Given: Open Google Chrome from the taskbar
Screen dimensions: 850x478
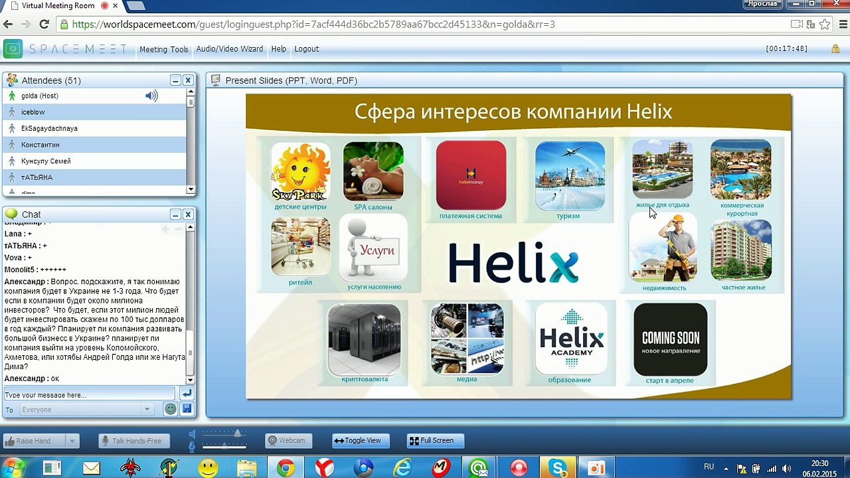Looking at the screenshot, I should pyautogui.click(x=286, y=468).
